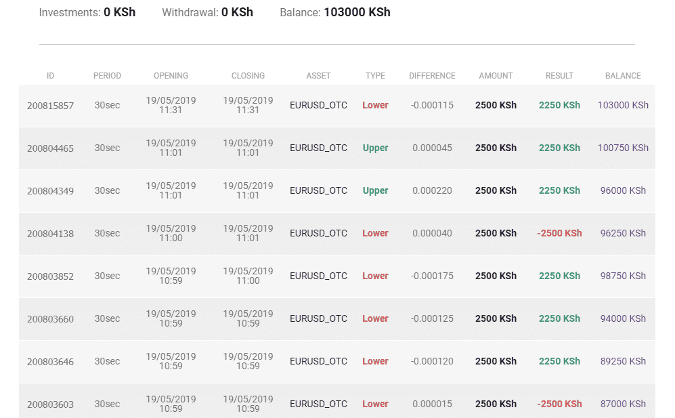This screenshot has width=675, height=418.
Task: Click the PERIOD column header
Action: pyautogui.click(x=107, y=76)
